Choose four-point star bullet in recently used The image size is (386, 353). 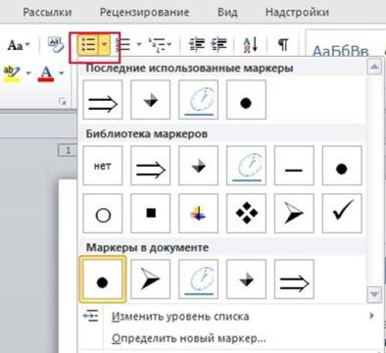click(x=151, y=100)
